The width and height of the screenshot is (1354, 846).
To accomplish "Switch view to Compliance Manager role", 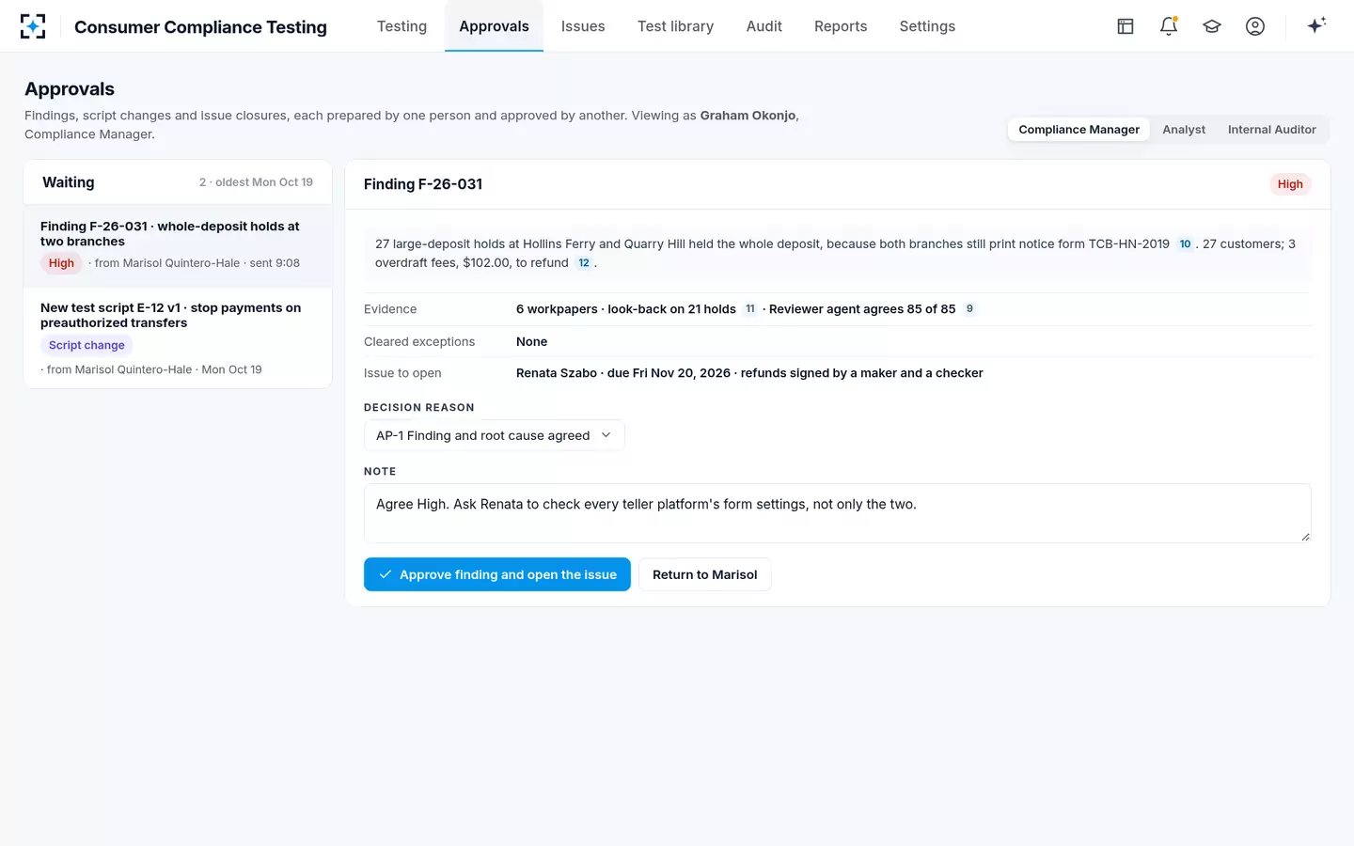I will pyautogui.click(x=1078, y=130).
